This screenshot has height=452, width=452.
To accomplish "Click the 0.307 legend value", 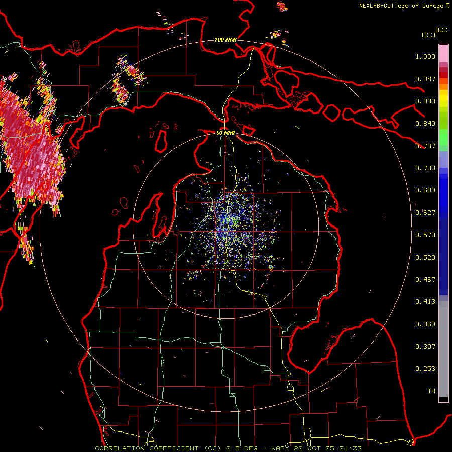I will tap(425, 347).
